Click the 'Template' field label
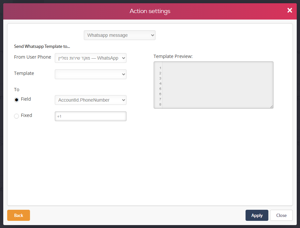300x228 pixels. pyautogui.click(x=24, y=73)
